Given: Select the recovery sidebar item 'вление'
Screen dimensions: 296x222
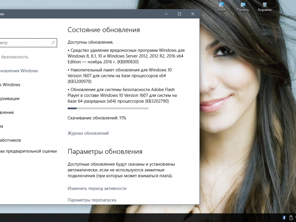Looking at the screenshot, I should pos(7,112).
